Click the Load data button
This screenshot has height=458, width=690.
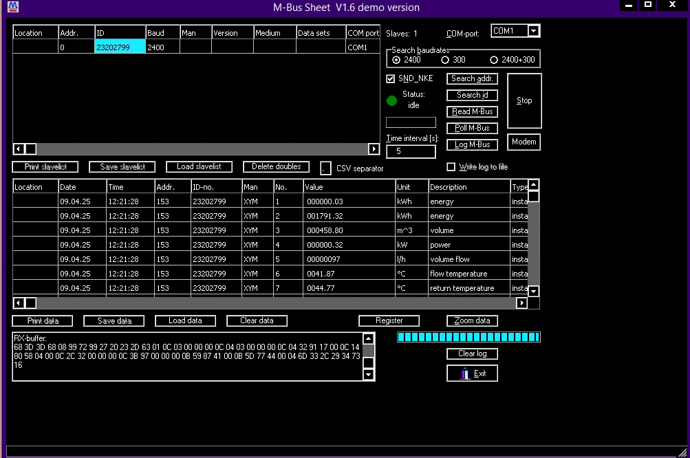point(185,320)
